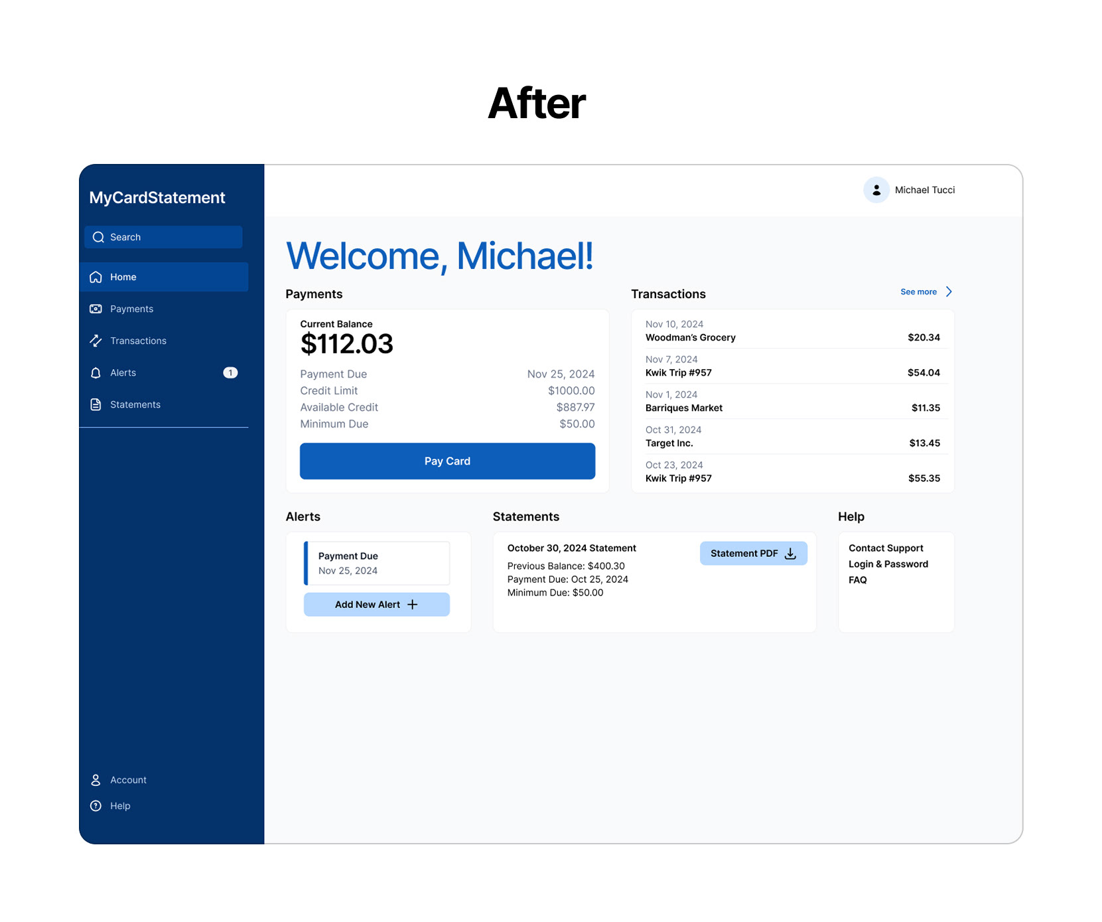The height and width of the screenshot is (922, 1102).
Task: Click the Statements section heading
Action: [526, 516]
